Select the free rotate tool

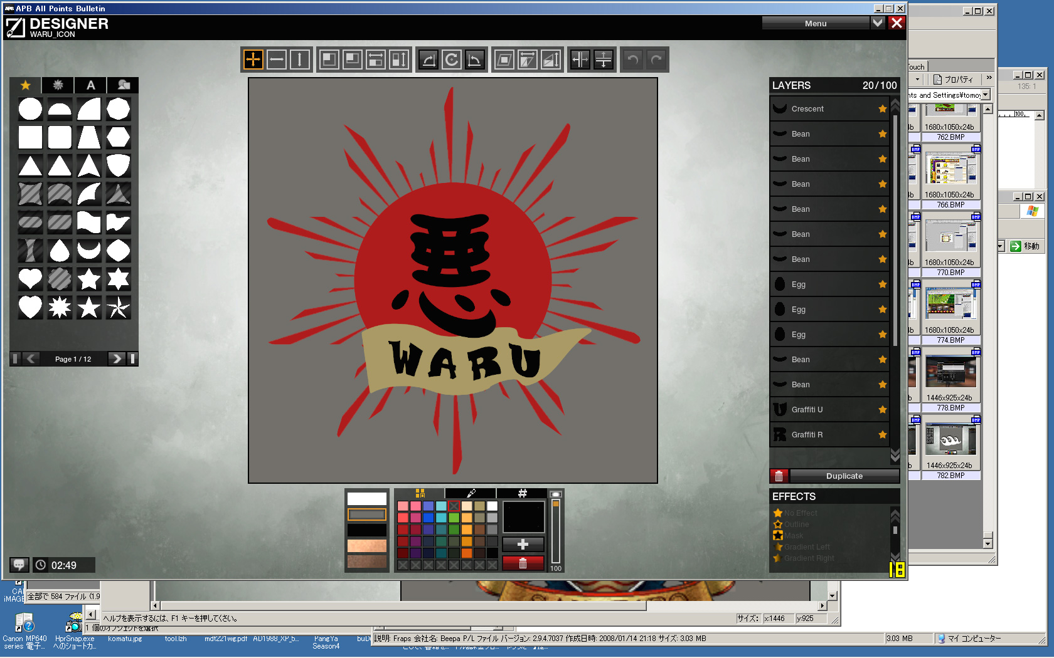(x=452, y=60)
